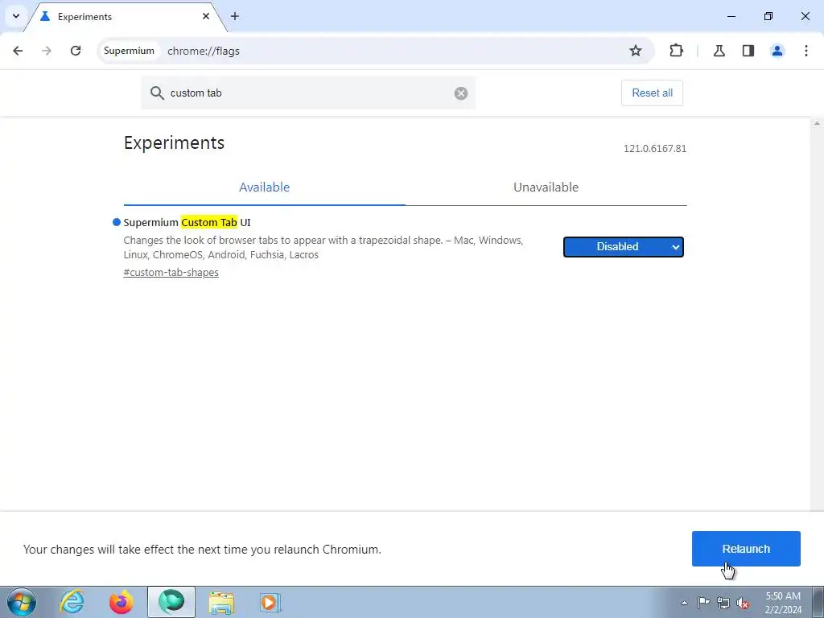The width and height of the screenshot is (824, 618).
Task: Open the clock showing 5:50 AM
Action: click(783, 603)
